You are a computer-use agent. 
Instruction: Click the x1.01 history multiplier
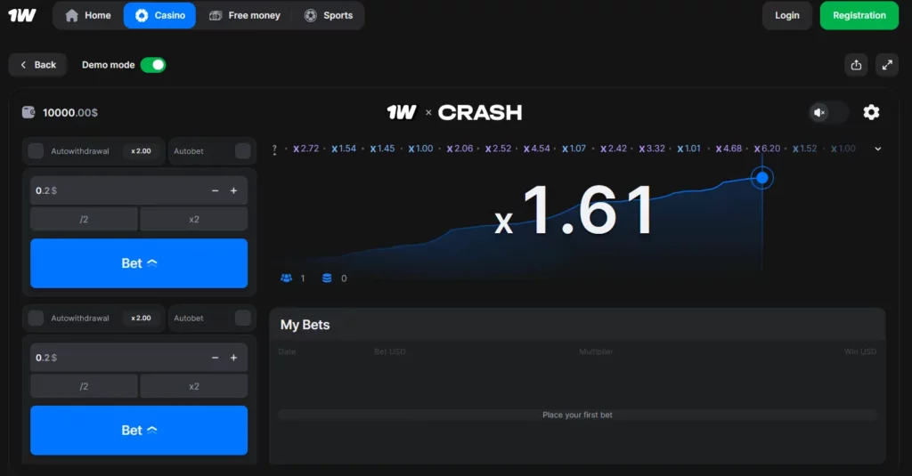(688, 149)
